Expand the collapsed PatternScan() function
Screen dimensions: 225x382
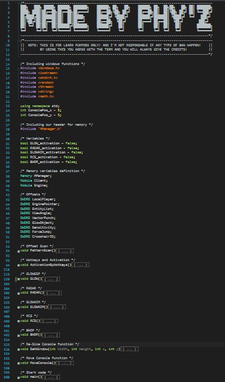[19, 251]
